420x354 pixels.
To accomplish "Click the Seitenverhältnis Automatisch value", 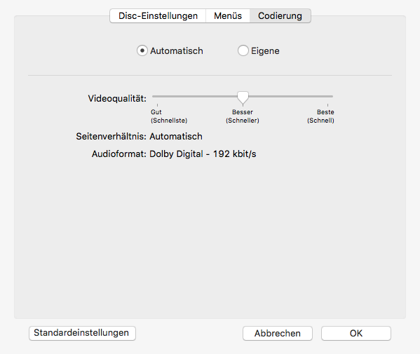I will (176, 136).
